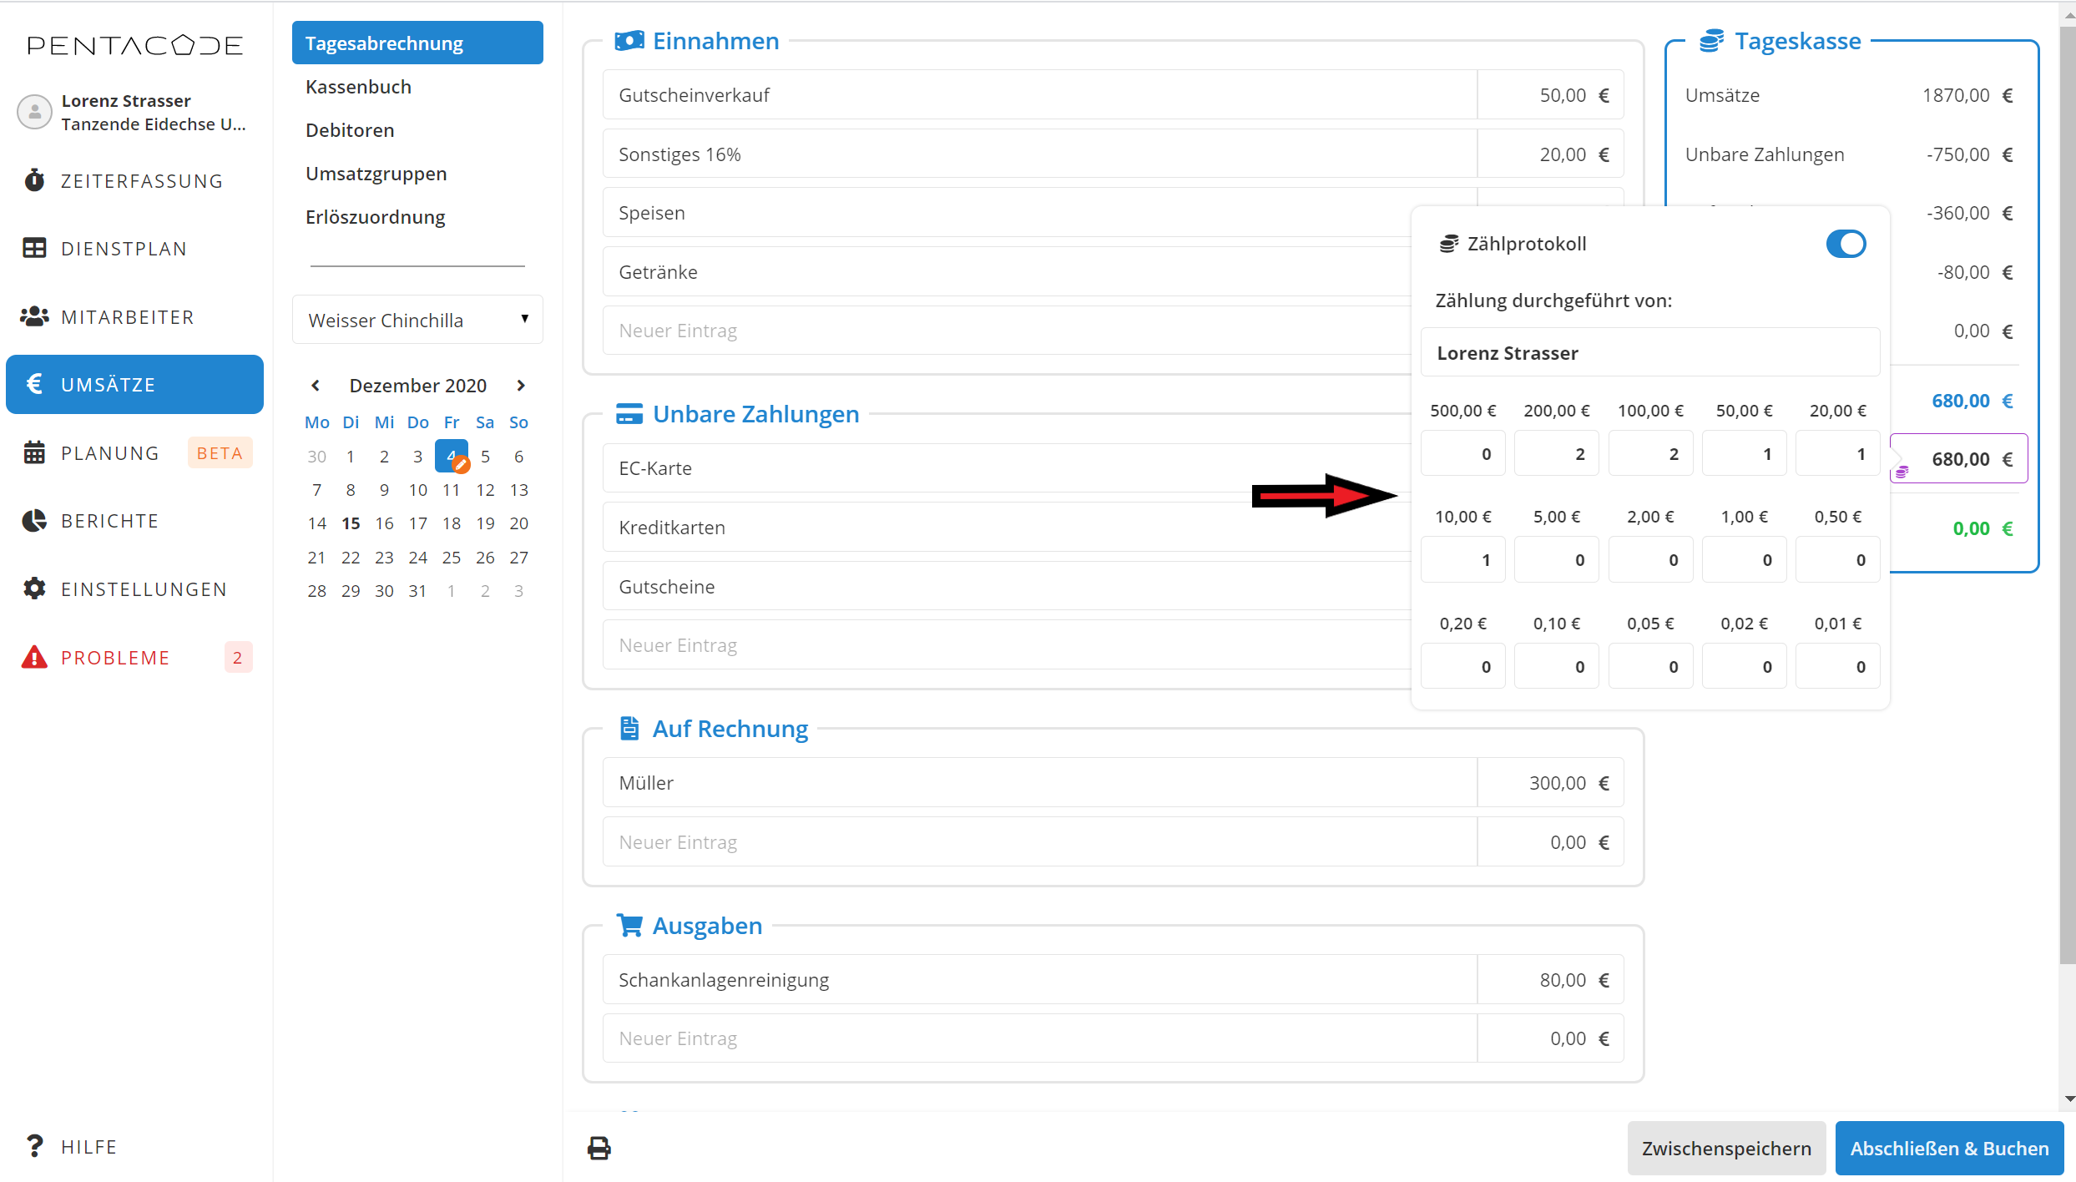The image size is (2076, 1182).
Task: Click the Berichte pie chart icon
Action: 34,521
